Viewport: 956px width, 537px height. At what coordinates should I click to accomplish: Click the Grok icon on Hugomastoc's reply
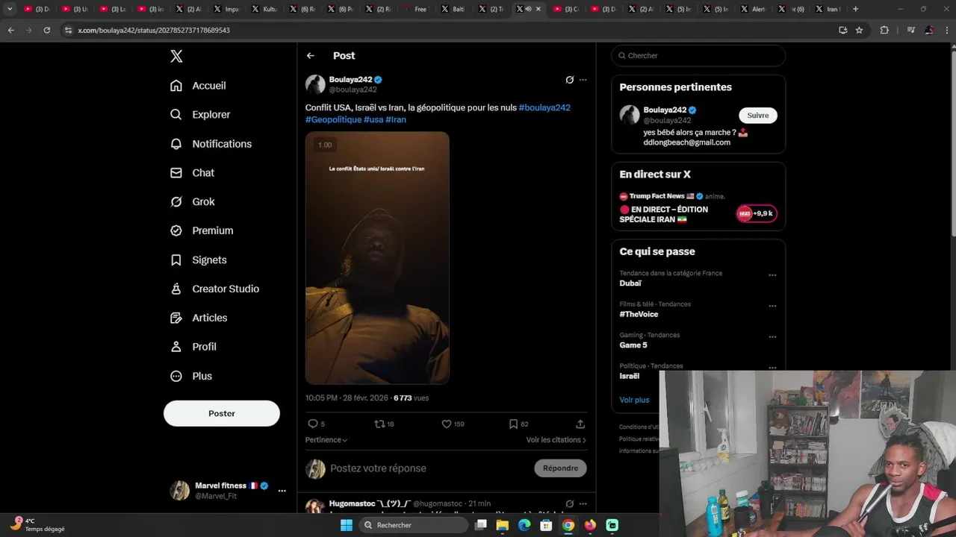point(569,503)
